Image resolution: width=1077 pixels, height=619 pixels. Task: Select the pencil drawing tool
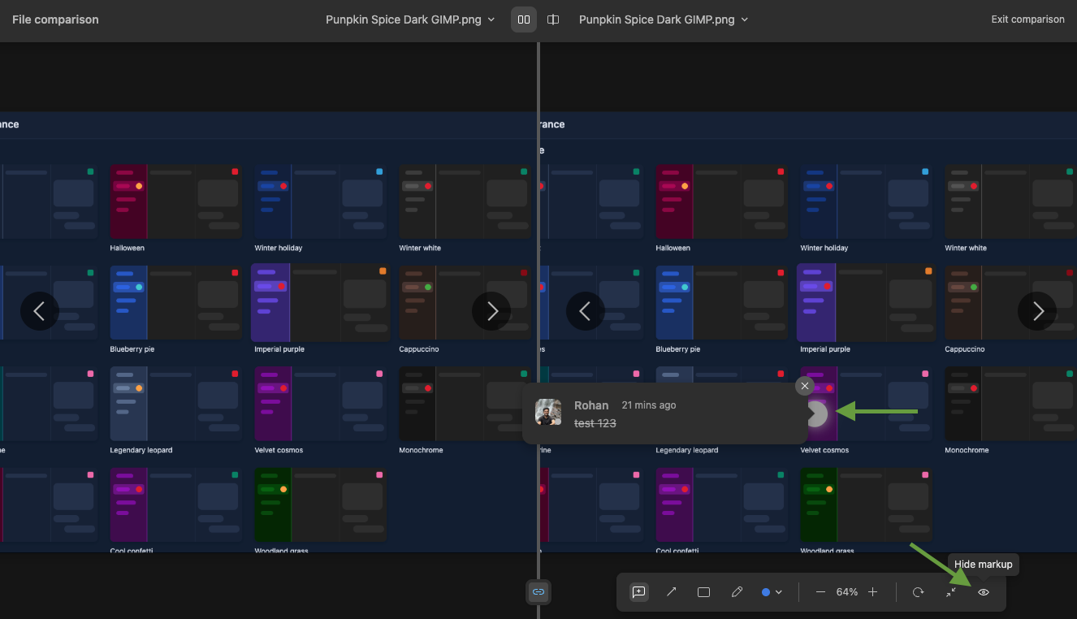(737, 592)
